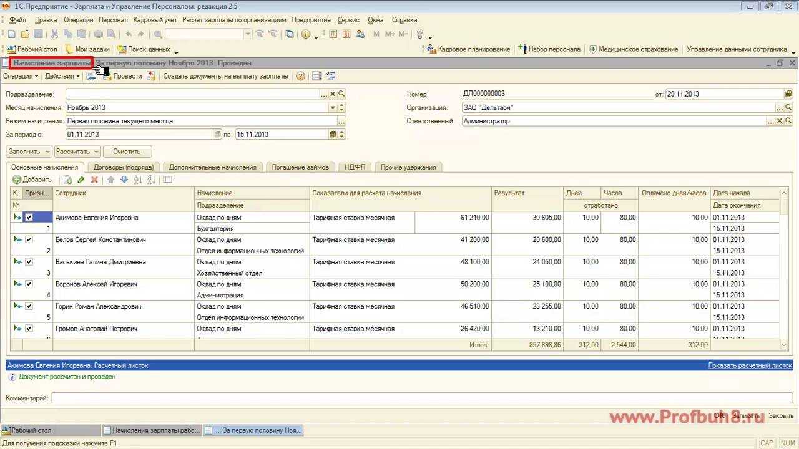Open Медицинское страхование panel
Image resolution: width=799 pixels, height=449 pixels.
pyautogui.click(x=633, y=49)
